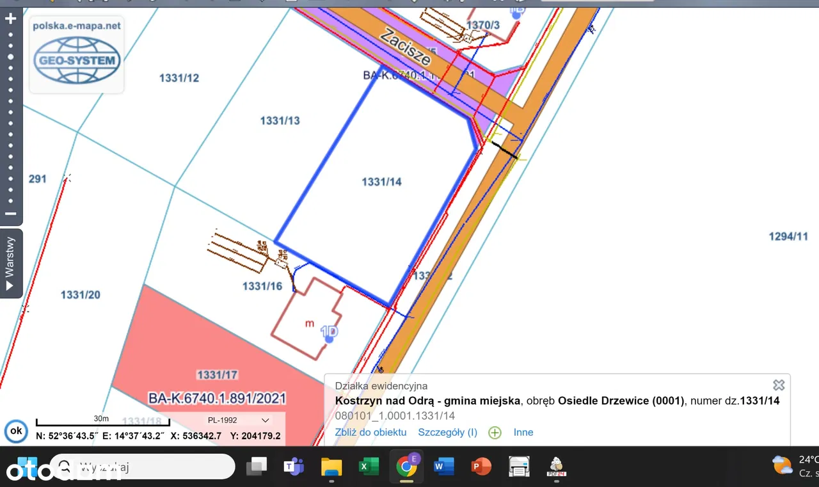The height and width of the screenshot is (487, 819).
Task: Click the 'Zbliż do obiektu' link
Action: click(x=370, y=433)
